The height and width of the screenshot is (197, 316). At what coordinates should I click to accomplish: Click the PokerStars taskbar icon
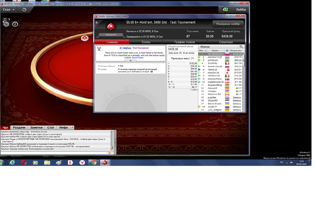coord(105,162)
